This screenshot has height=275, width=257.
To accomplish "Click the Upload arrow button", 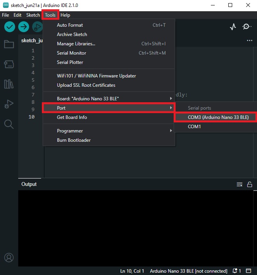I will coord(24,27).
